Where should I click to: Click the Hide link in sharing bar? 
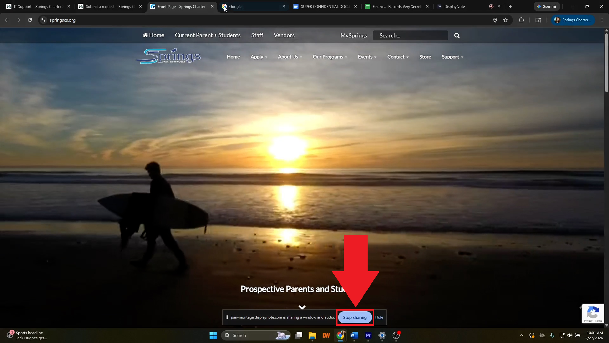point(379,317)
